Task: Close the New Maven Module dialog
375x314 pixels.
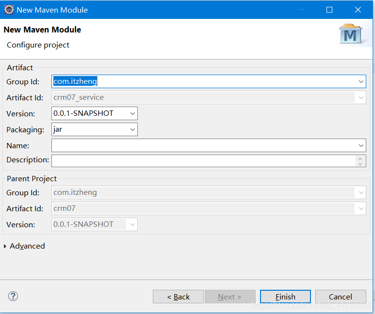Action: [x=358, y=10]
